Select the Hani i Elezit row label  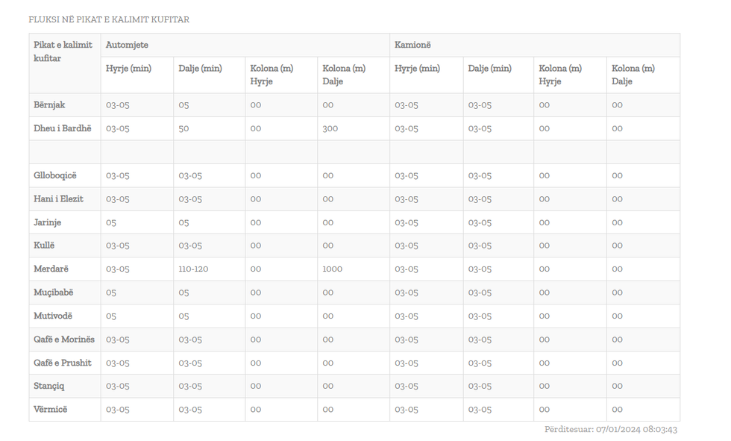(58, 199)
